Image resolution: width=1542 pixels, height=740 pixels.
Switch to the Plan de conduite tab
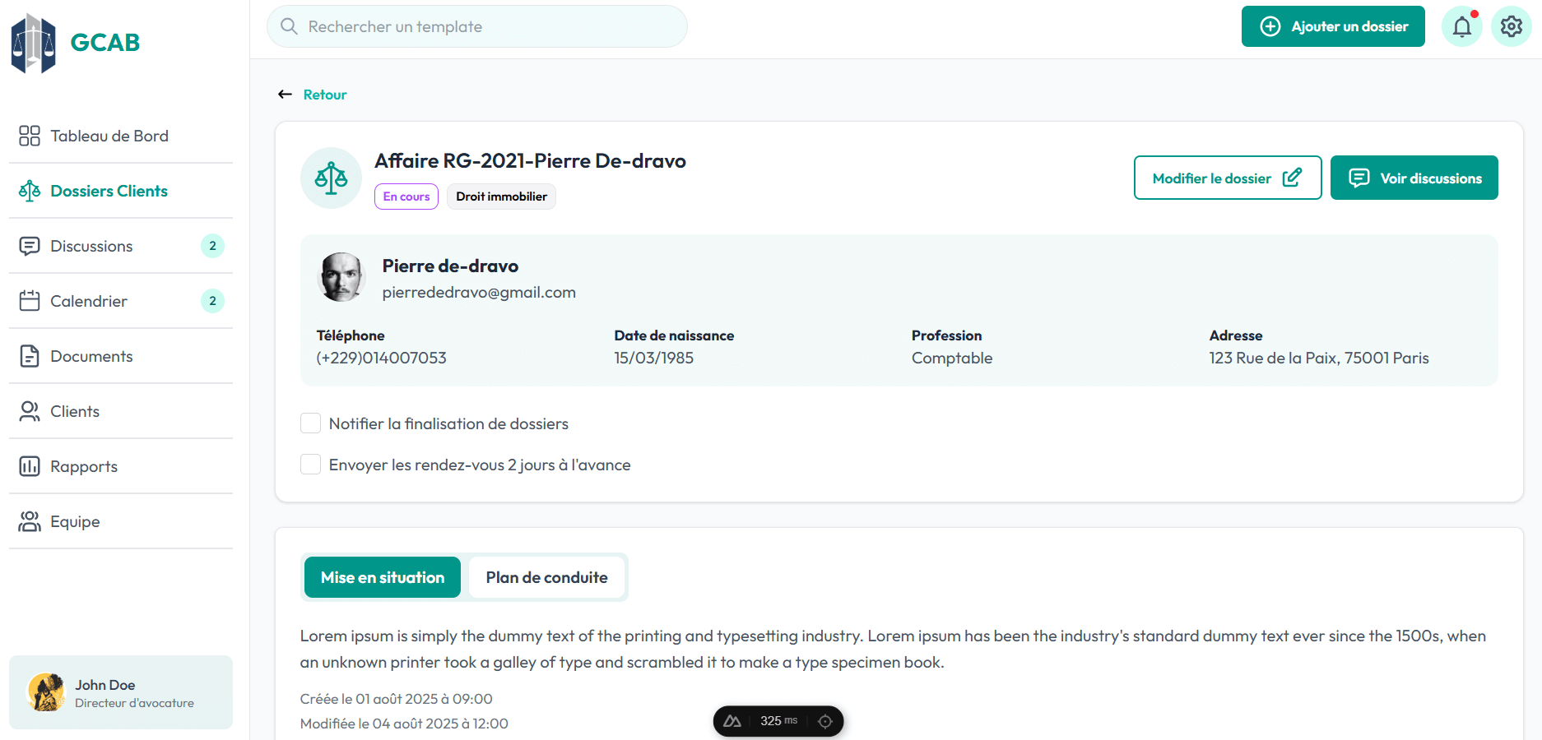pyautogui.click(x=546, y=577)
